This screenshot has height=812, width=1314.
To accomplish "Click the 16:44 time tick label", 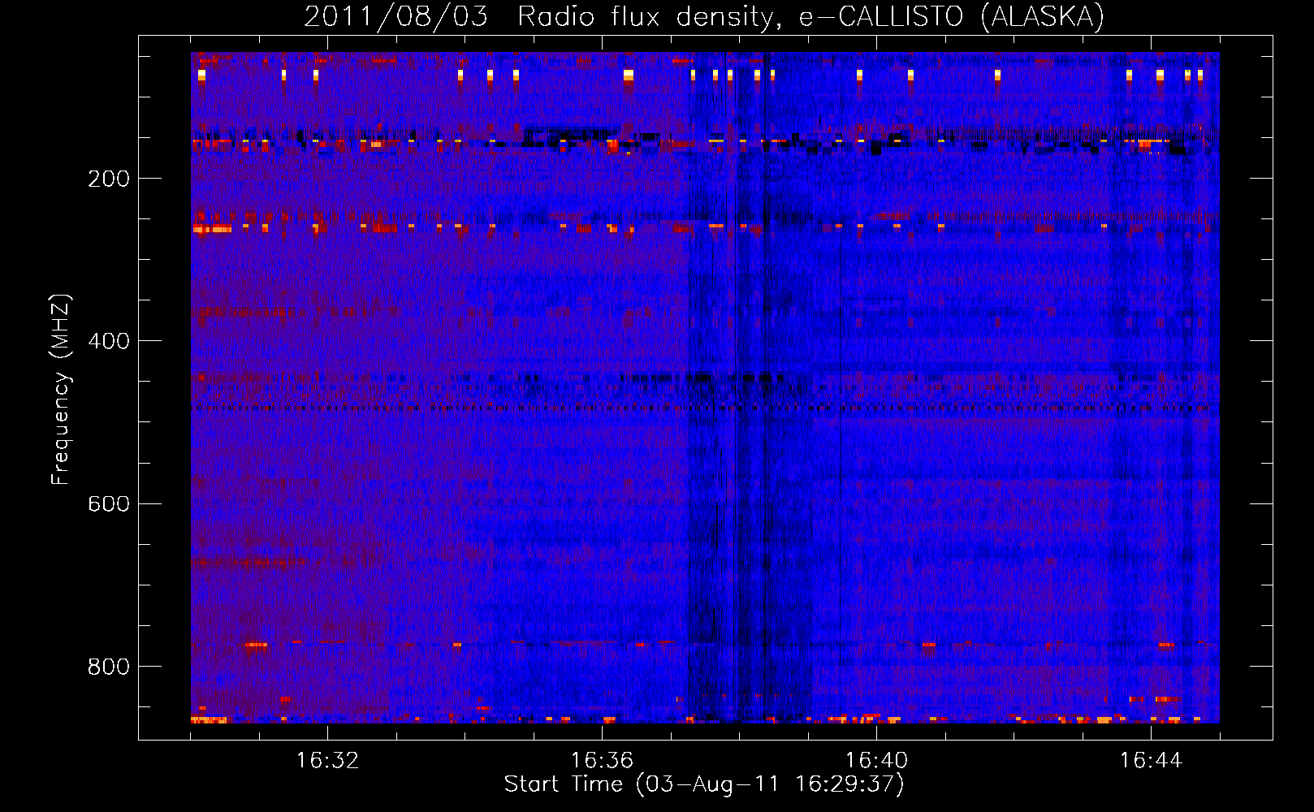I will [1151, 761].
